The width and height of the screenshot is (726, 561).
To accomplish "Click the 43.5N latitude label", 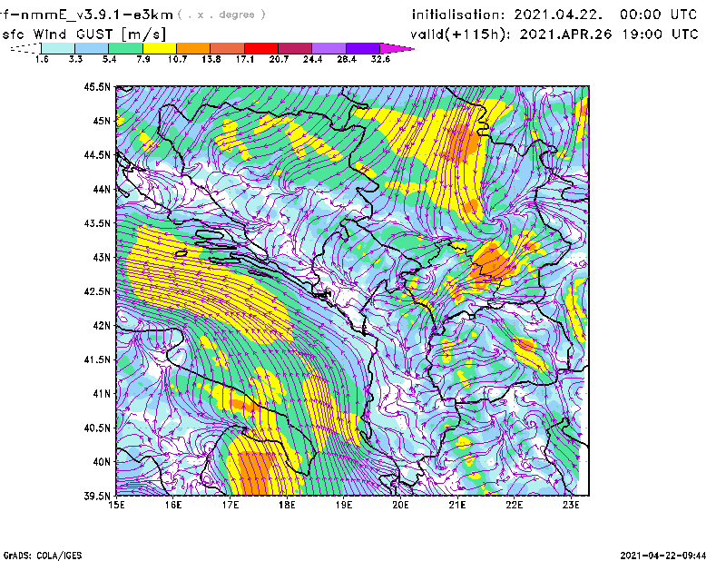I will 97,223.
